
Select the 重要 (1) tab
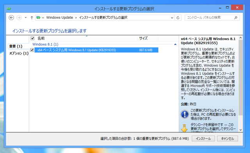(x=16, y=46)
